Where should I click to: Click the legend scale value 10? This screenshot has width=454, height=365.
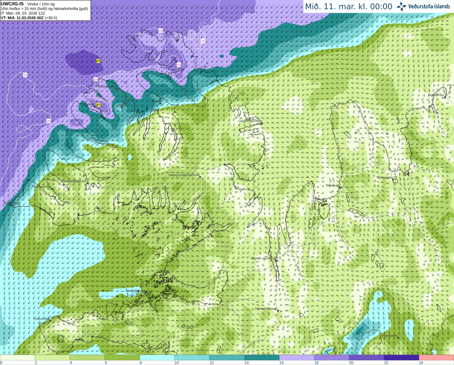pos(177,363)
